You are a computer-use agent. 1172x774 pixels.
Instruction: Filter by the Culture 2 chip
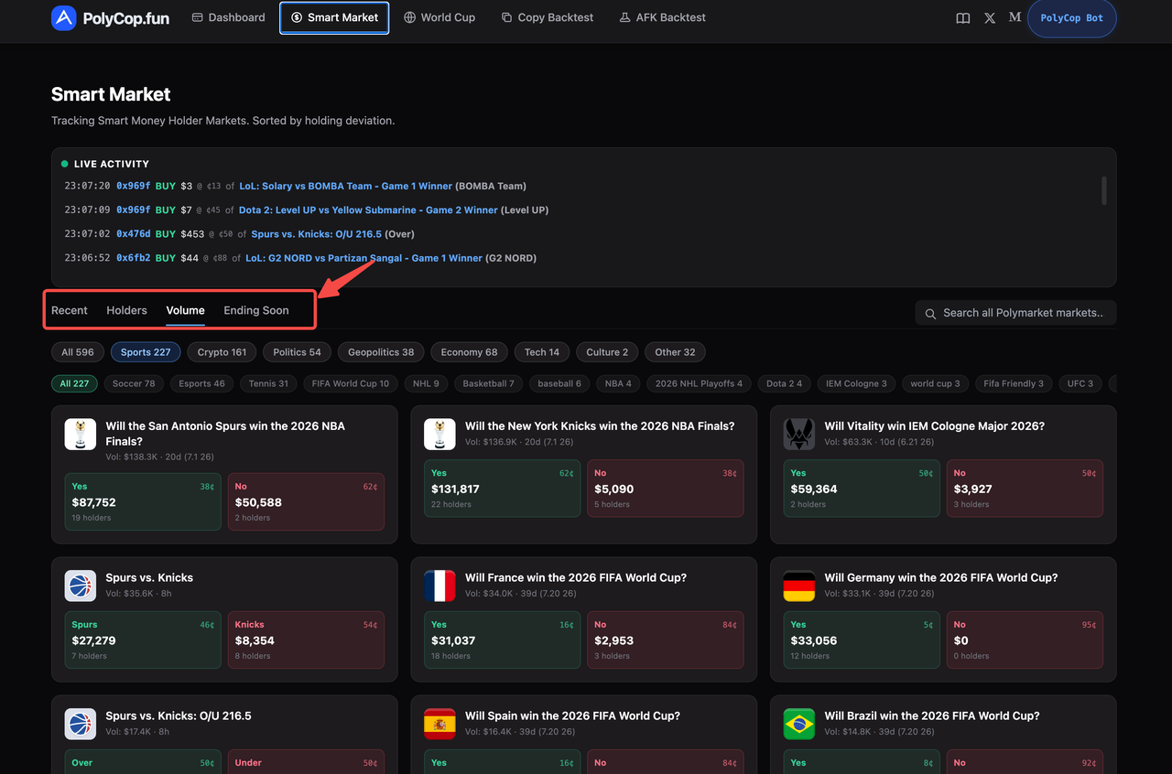tap(607, 352)
